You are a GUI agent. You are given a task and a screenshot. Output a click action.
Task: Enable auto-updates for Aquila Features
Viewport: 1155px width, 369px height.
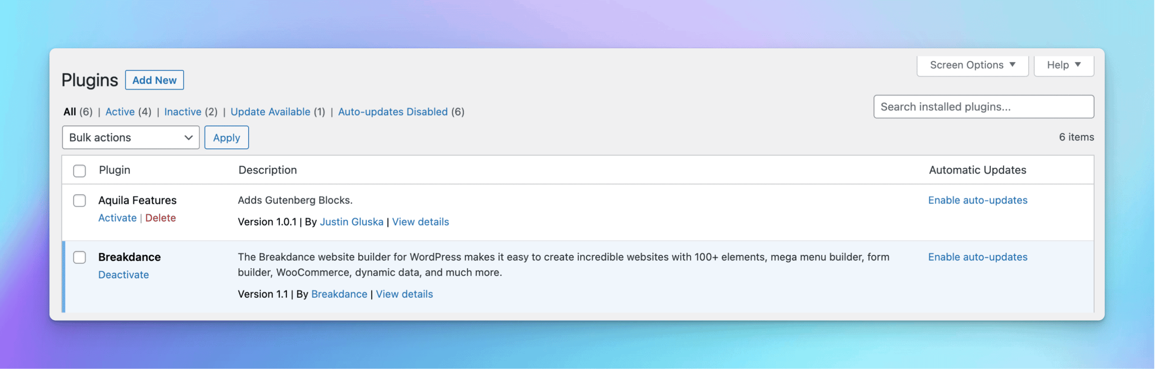978,200
